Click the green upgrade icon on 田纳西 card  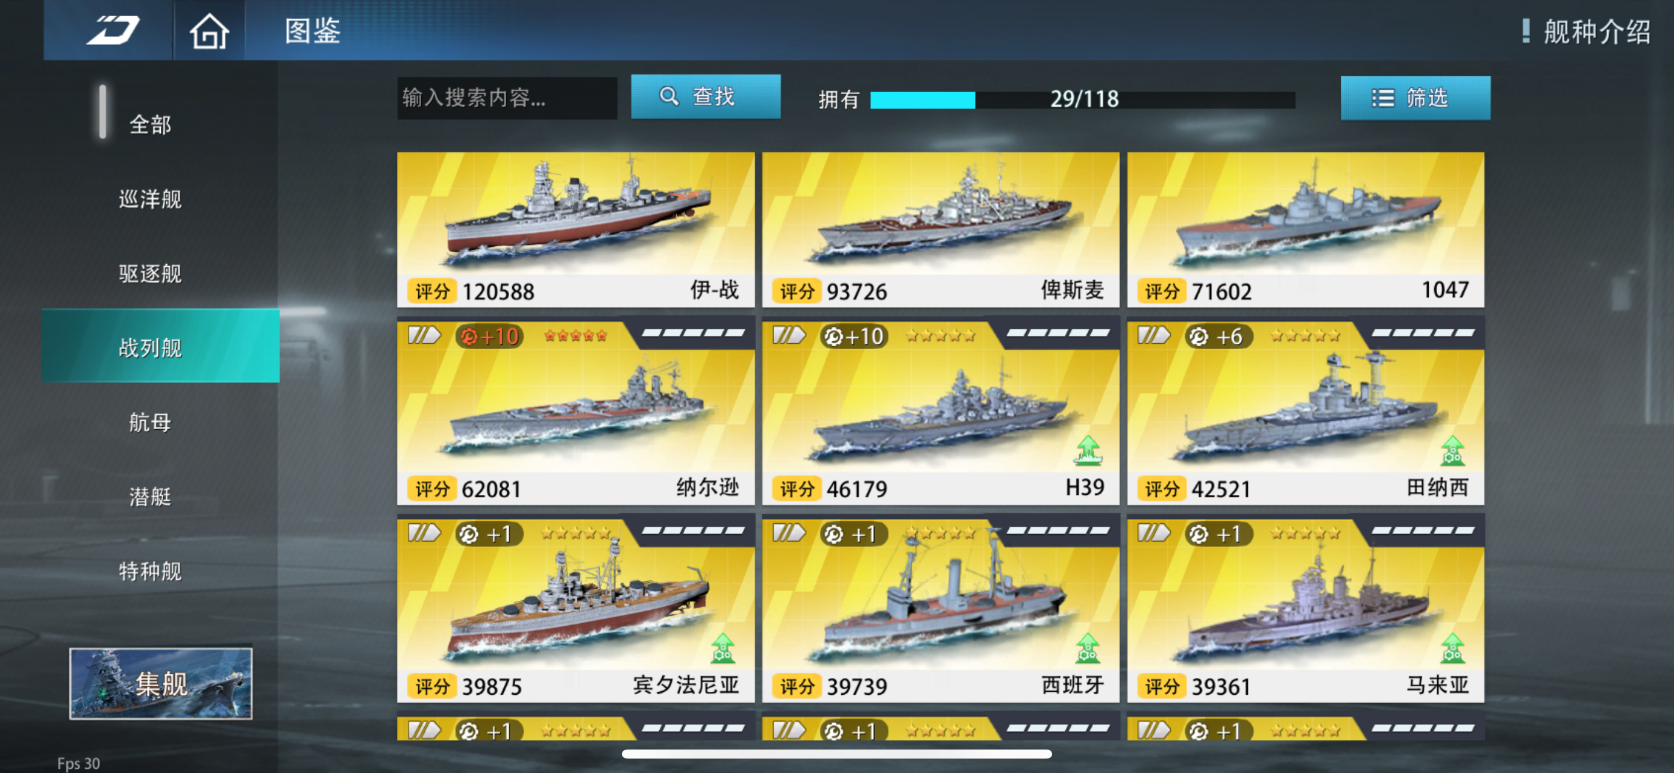tap(1452, 450)
